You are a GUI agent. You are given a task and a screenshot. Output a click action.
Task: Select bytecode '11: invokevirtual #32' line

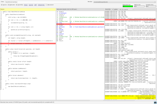point(80,21)
